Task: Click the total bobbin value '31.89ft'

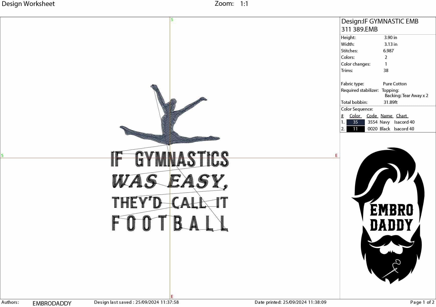Action: (390, 102)
